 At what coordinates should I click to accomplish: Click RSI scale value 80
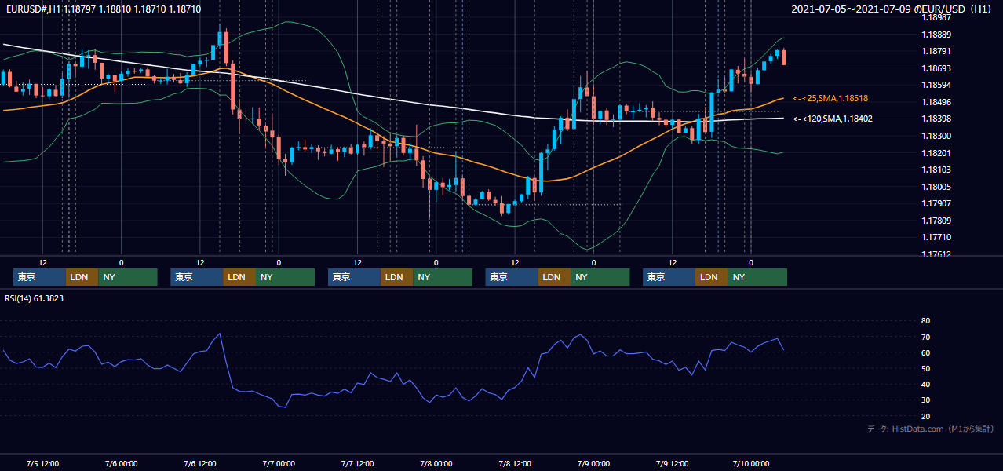(925, 321)
